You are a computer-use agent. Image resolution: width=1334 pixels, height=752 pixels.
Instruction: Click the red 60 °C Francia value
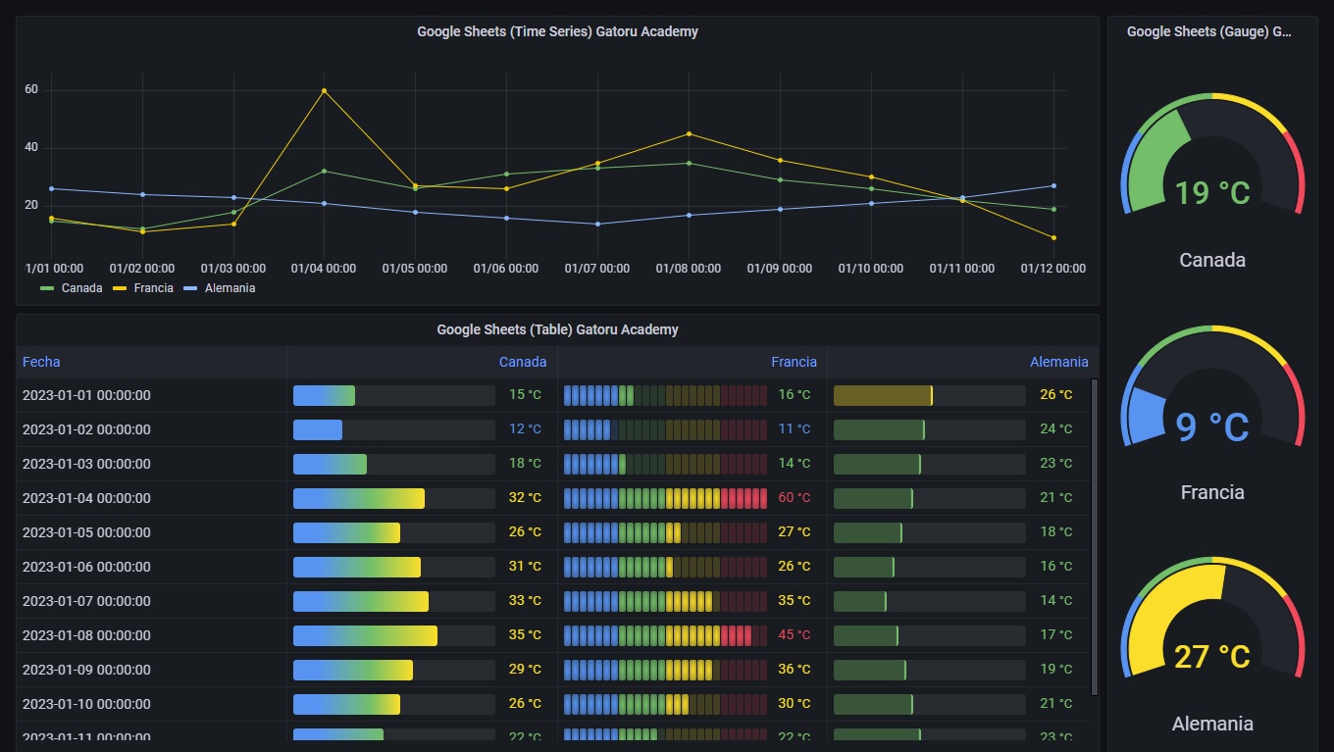pos(794,498)
